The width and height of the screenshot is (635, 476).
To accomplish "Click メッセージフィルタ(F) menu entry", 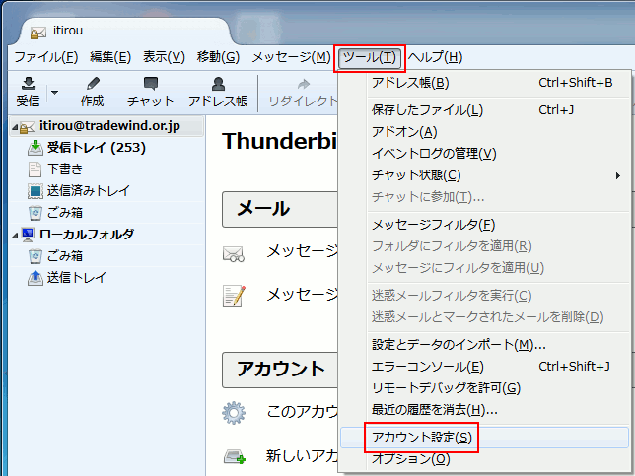I will 433,225.
